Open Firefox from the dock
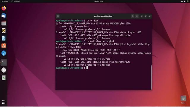This screenshot has width=190, height=107. [4, 8]
